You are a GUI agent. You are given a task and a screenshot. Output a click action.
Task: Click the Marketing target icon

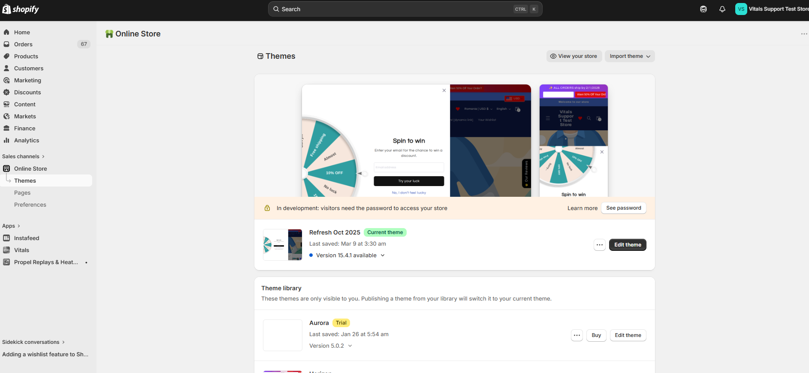pos(6,80)
